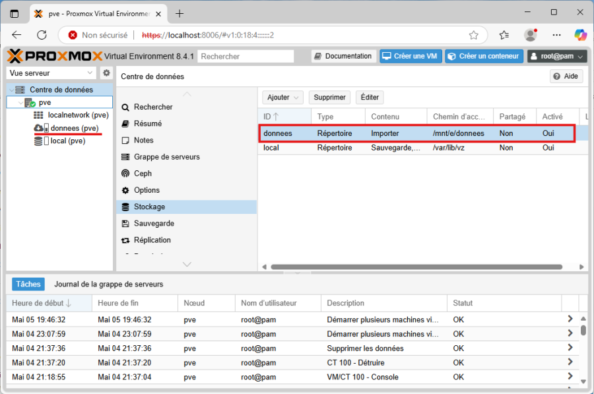Refresh the browser page
Viewport: 594px width, 394px height.
[x=42, y=35]
